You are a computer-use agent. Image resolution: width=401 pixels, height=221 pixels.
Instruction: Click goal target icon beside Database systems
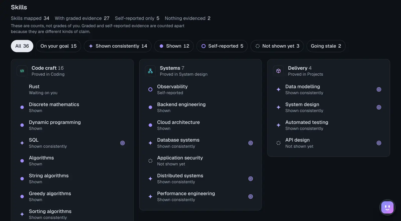coord(251,143)
